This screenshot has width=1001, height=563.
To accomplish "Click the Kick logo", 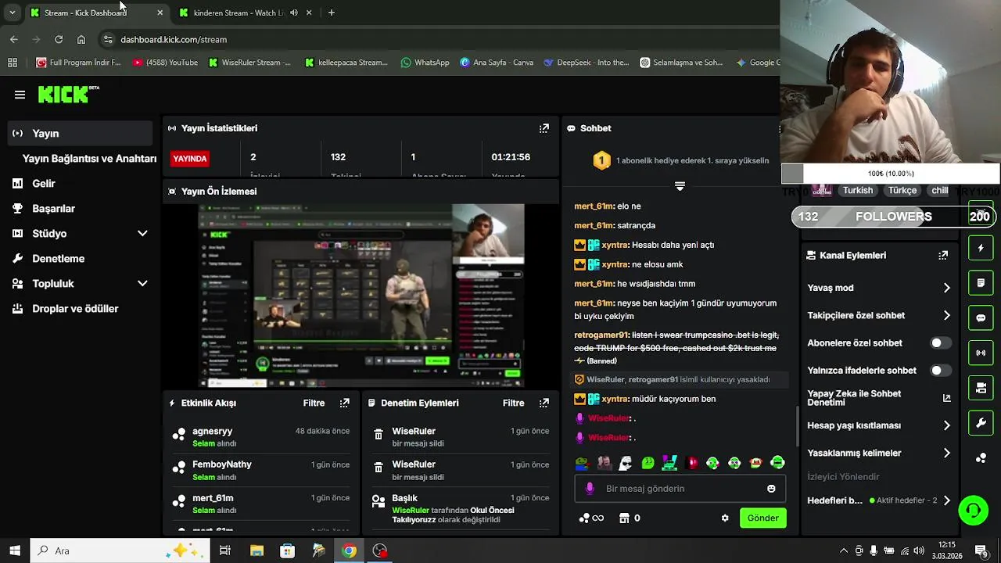I will coord(68,95).
